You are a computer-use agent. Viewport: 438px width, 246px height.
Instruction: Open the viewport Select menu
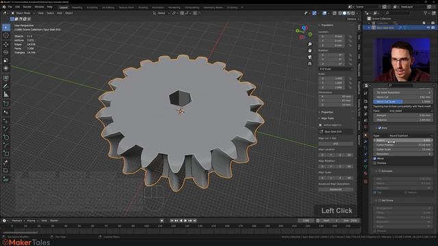click(50, 13)
